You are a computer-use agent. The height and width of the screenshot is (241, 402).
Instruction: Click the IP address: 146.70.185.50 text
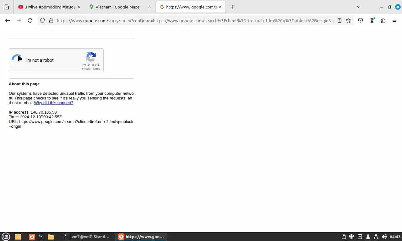tap(33, 112)
